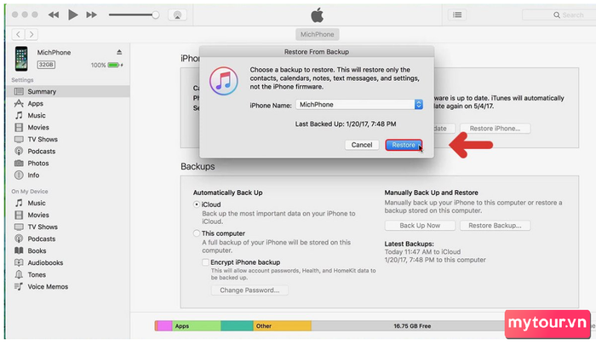Click Last Backed Up date text

coord(346,124)
